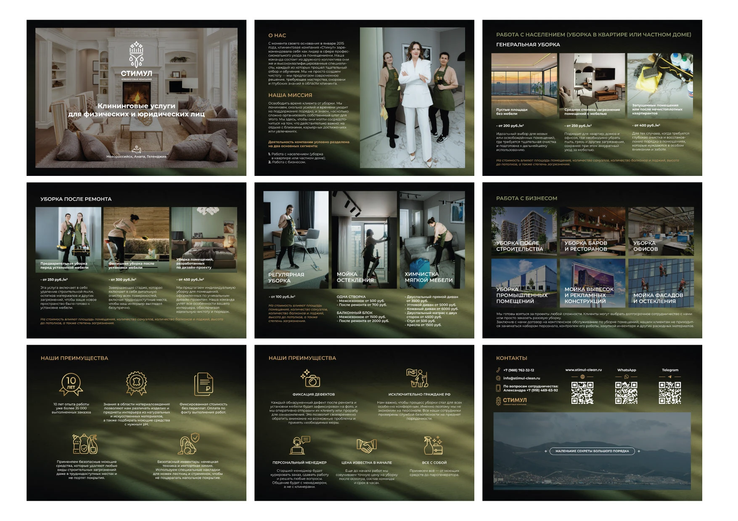Image resolution: width=738 pixels, height=521 pixels.
Task: Click the Telegram QR code
Action: (x=670, y=393)
